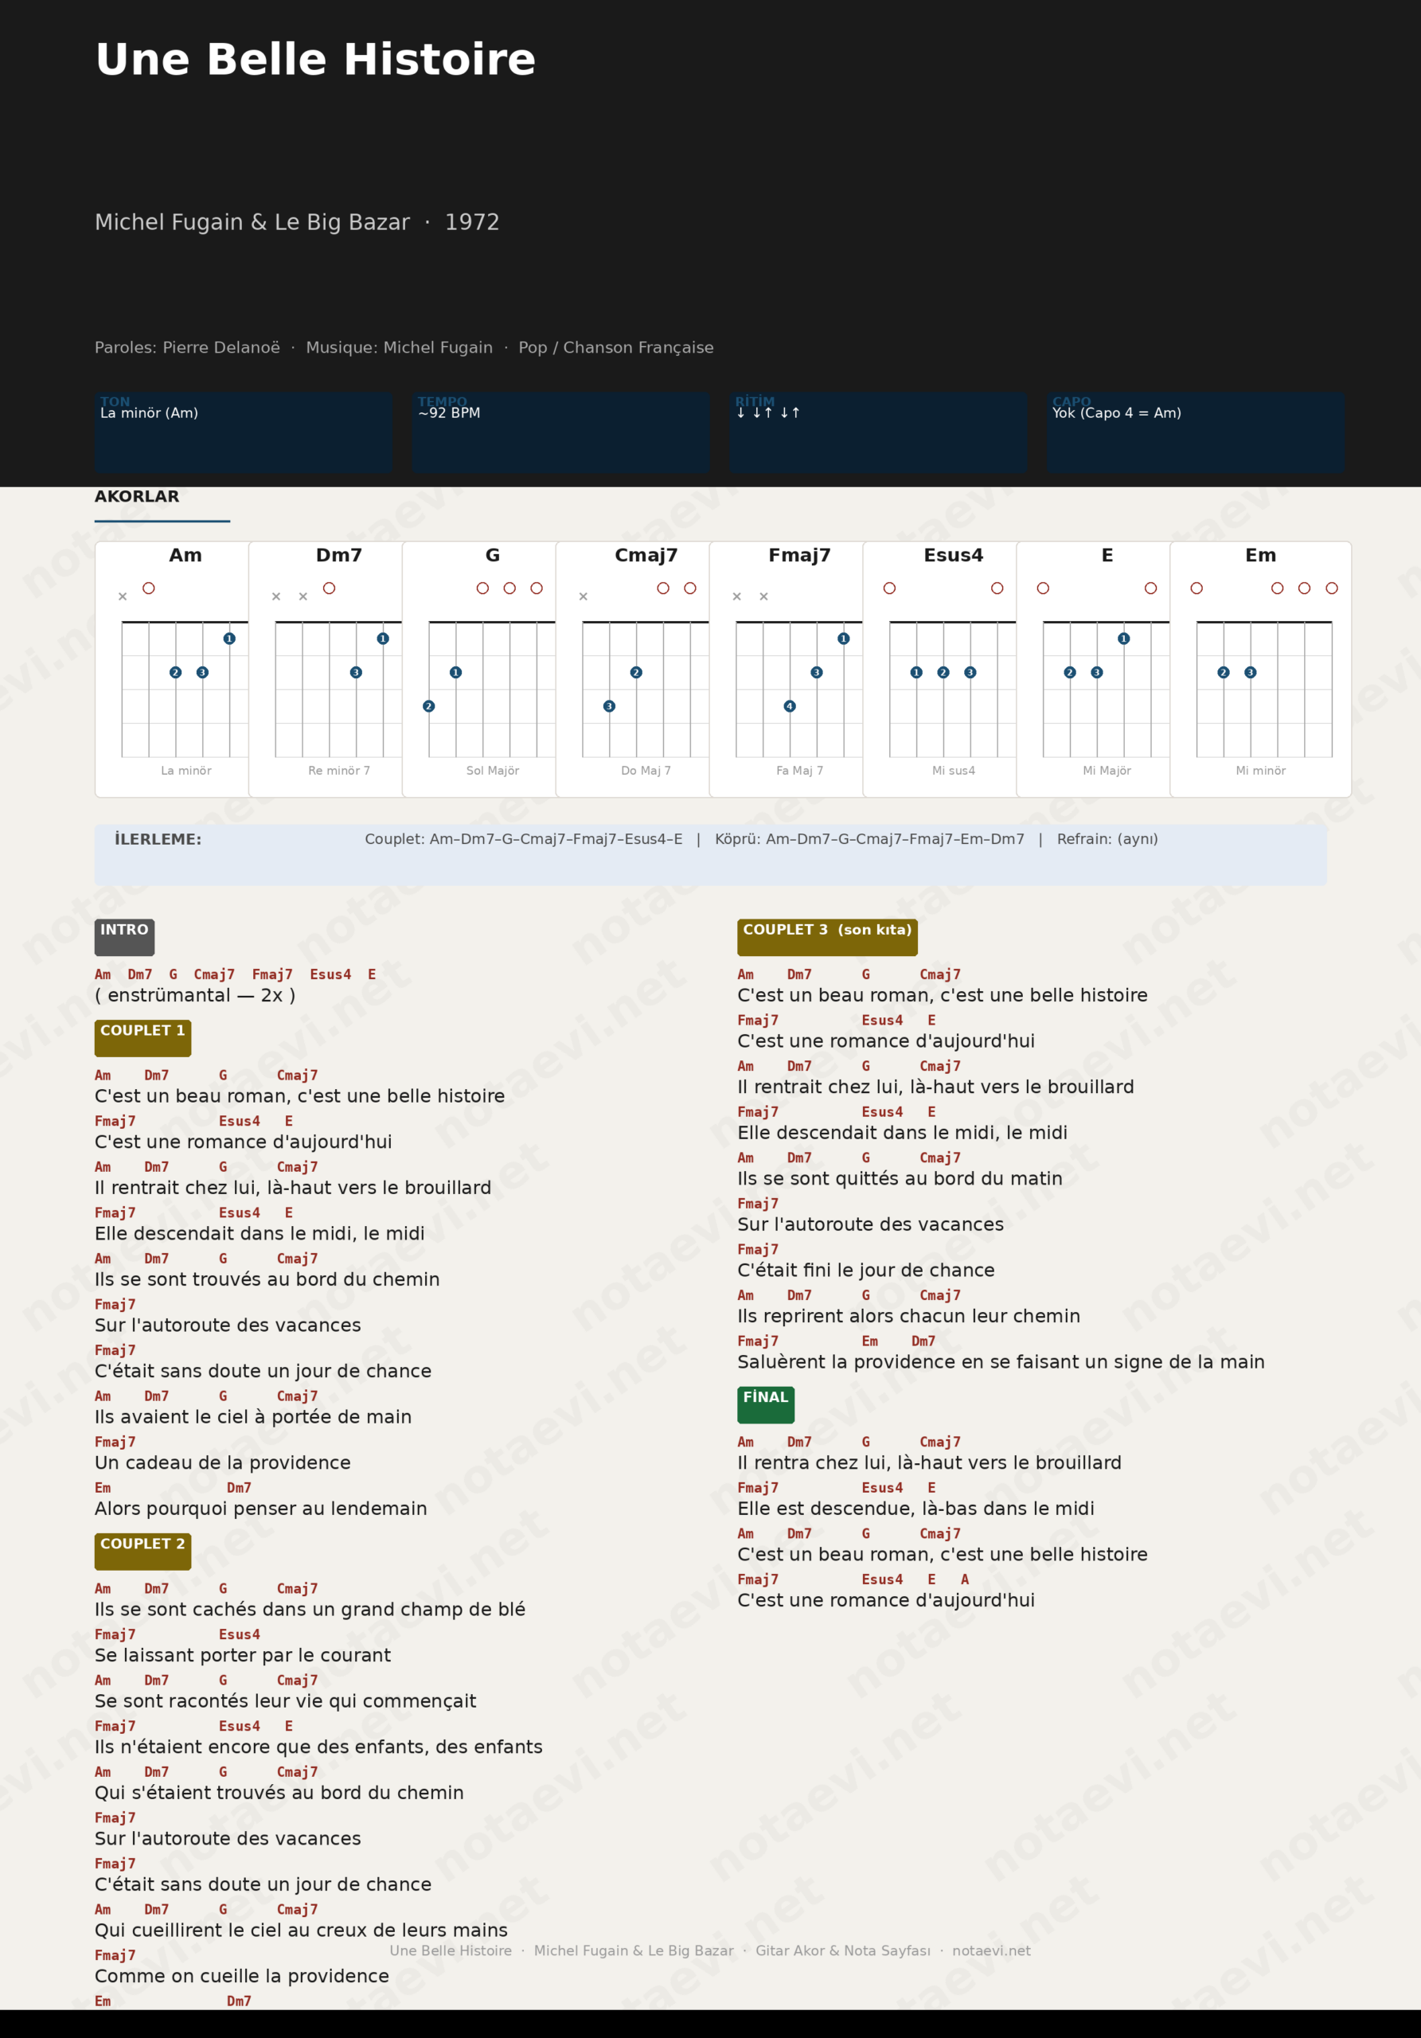
Task: Open the Em chord diagram card
Action: click(x=1260, y=669)
